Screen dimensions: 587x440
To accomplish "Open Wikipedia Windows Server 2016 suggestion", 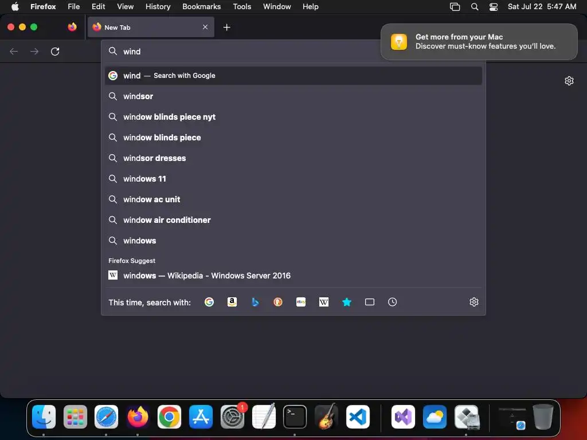I will pyautogui.click(x=293, y=276).
